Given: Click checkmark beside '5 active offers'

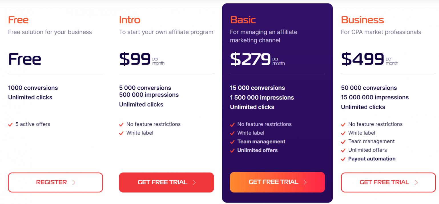Looking at the screenshot, I should [x=11, y=125].
